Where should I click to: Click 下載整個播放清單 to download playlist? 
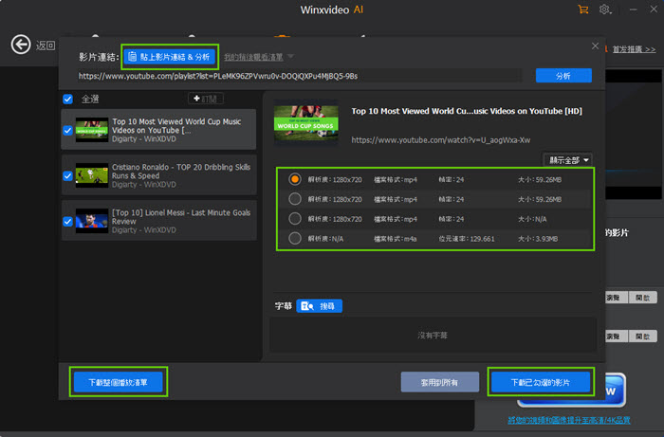pyautogui.click(x=118, y=382)
